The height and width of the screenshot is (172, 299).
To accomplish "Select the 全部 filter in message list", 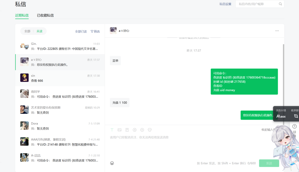I will tap(27, 31).
